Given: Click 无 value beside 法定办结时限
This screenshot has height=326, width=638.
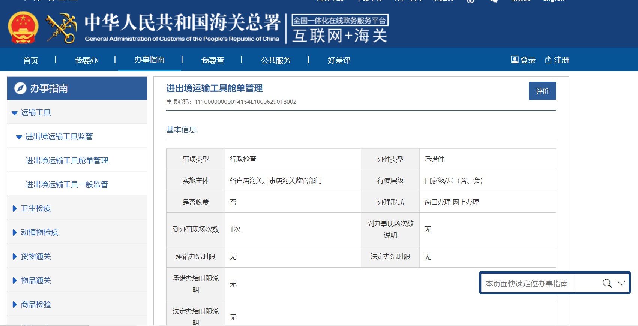Looking at the screenshot, I should click(x=428, y=257).
